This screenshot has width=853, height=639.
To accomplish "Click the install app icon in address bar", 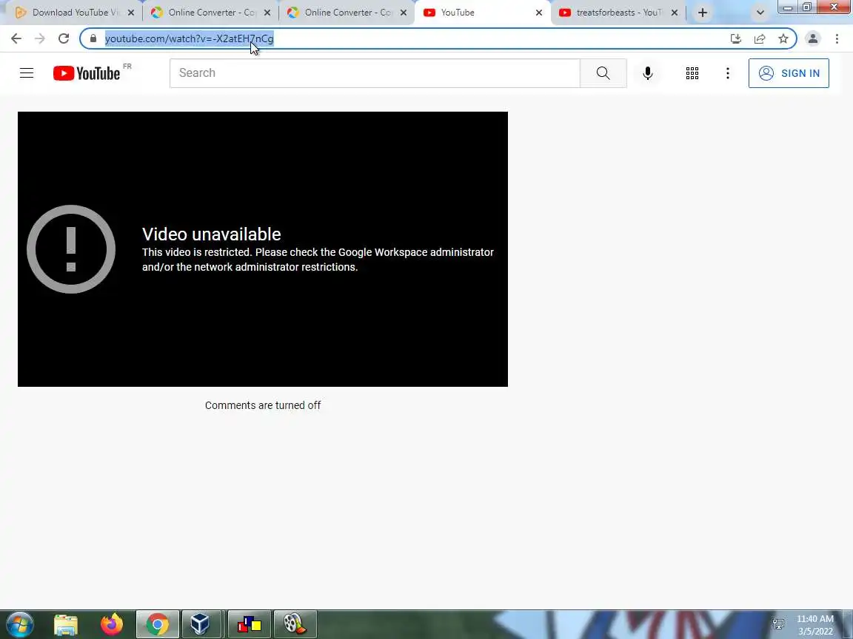I will click(x=735, y=38).
